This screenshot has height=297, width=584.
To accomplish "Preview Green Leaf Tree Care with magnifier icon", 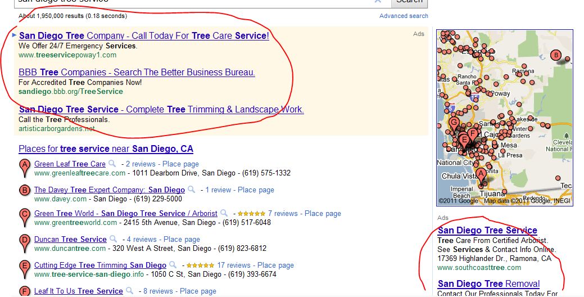I will tap(112, 164).
